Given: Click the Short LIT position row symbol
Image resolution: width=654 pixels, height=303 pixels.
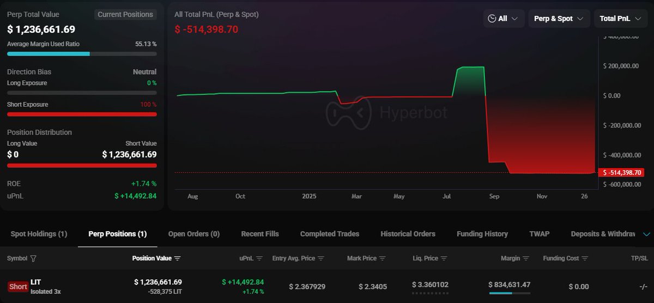Looking at the screenshot, I should (x=35, y=282).
